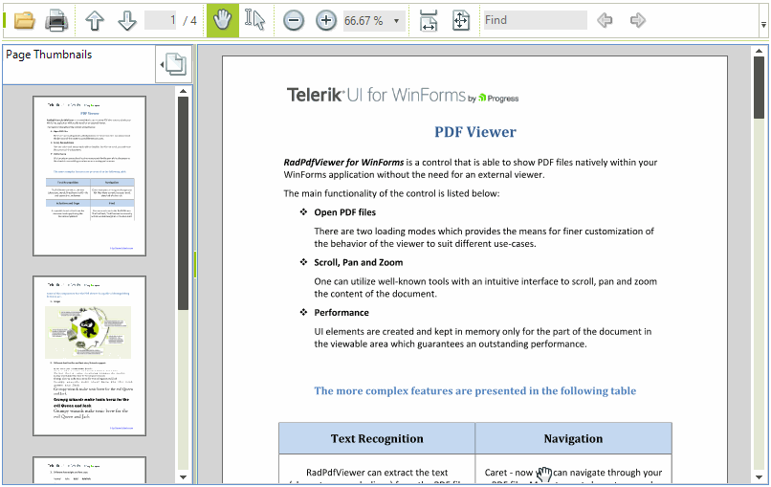Toggle the Pan hand tool
The height and width of the screenshot is (487, 771).
[222, 20]
